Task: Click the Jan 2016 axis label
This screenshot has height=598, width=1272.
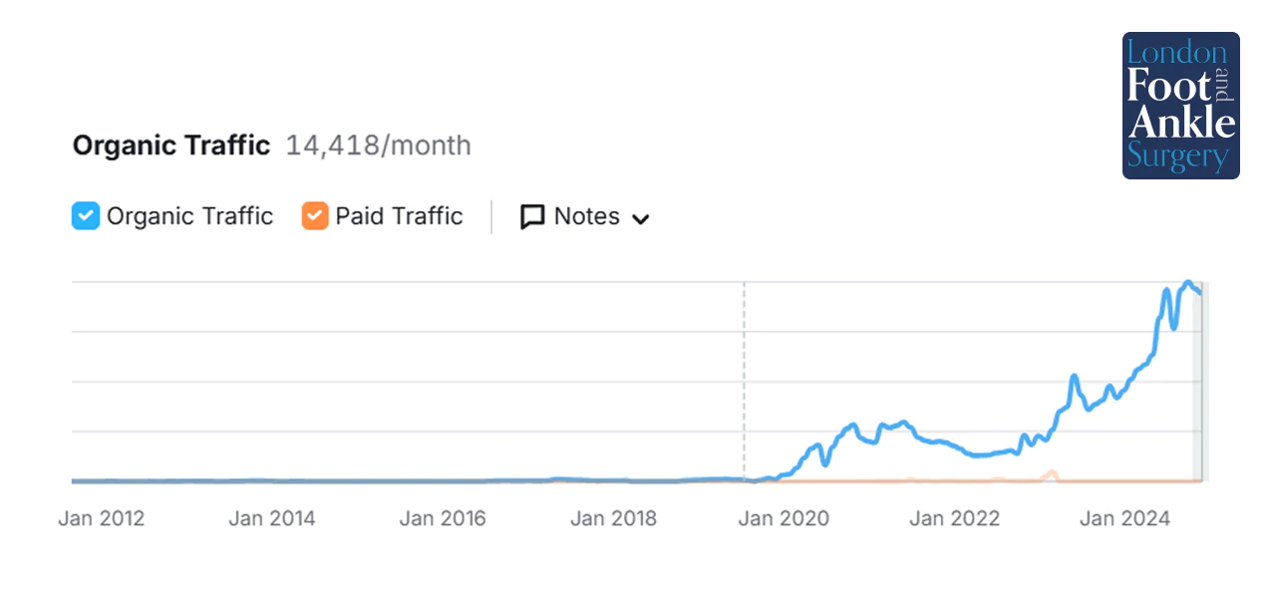Action: click(x=443, y=518)
